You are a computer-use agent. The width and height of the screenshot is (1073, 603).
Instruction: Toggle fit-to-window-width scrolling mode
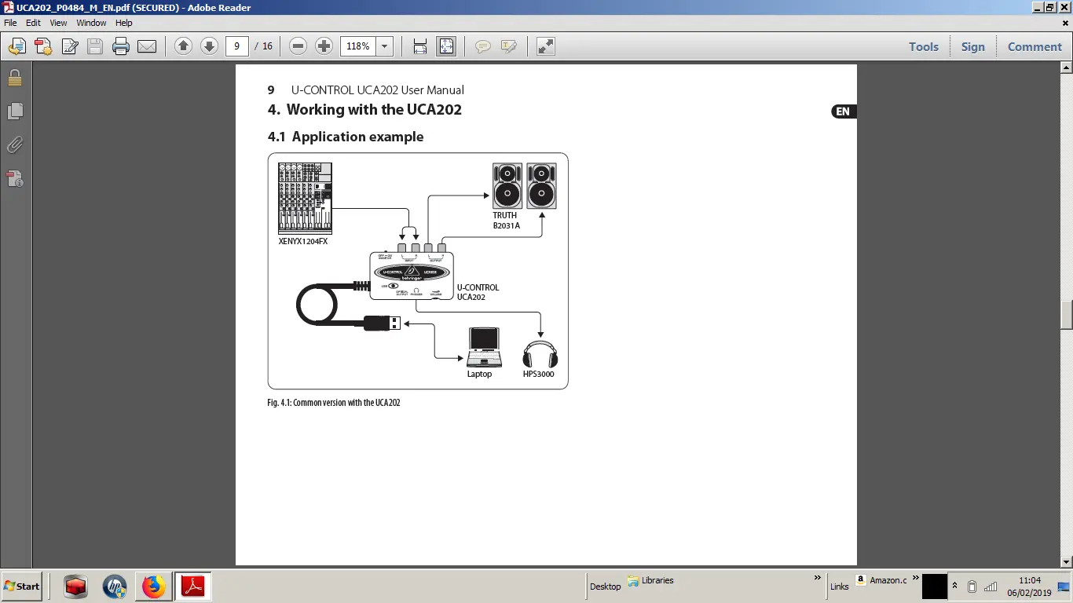coord(420,46)
